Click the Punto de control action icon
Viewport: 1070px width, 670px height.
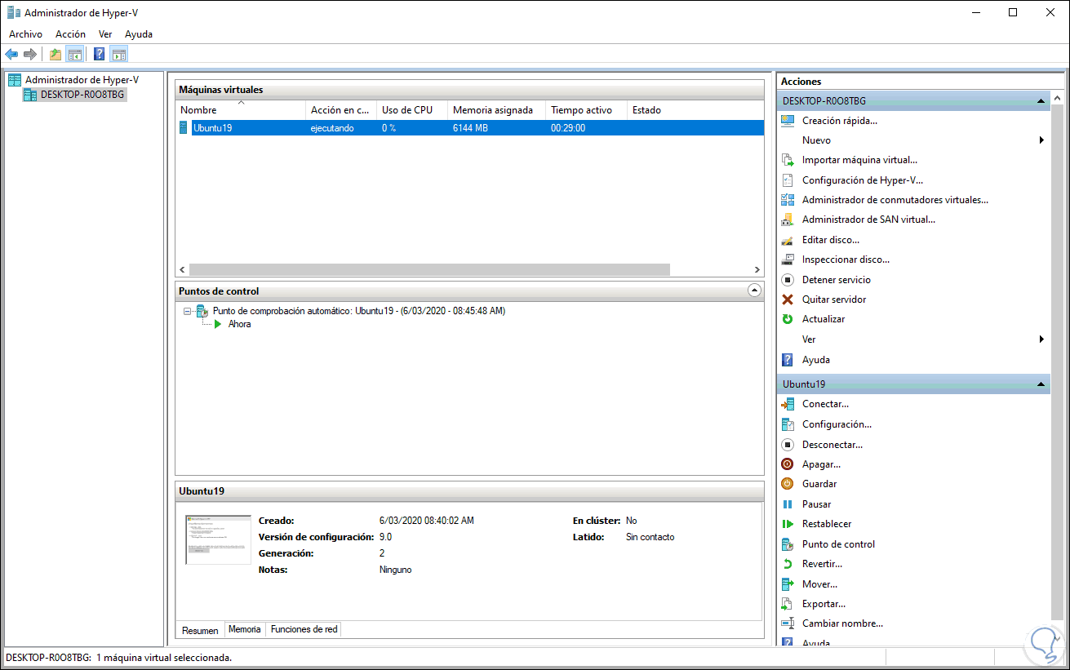(x=788, y=544)
